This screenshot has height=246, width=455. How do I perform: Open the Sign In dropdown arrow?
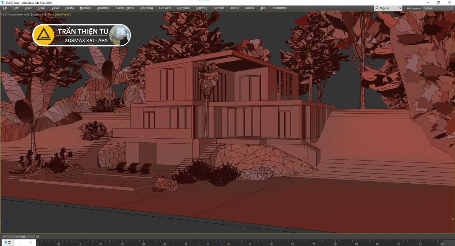tap(400, 8)
